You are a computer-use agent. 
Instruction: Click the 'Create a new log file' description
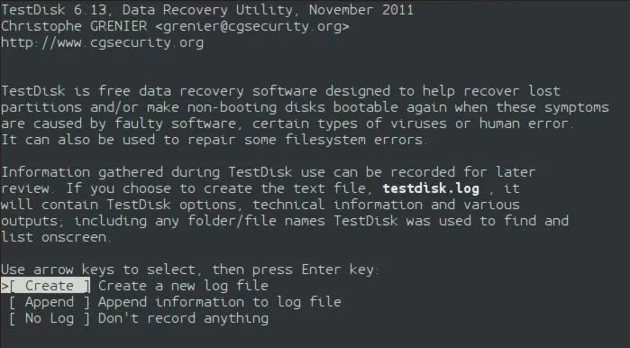pyautogui.click(x=183, y=286)
